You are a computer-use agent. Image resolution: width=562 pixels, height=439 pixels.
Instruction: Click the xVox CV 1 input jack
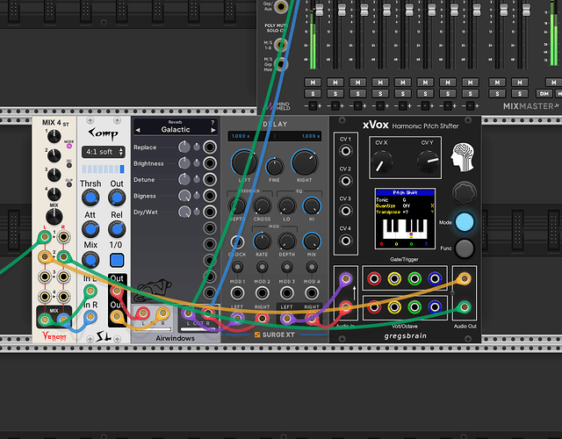coord(345,152)
